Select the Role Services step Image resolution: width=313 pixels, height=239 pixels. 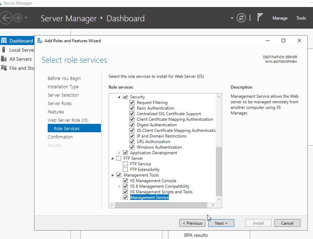pyautogui.click(x=74, y=128)
